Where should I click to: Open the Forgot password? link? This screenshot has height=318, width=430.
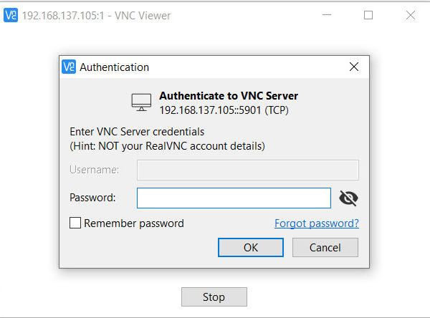tap(317, 223)
